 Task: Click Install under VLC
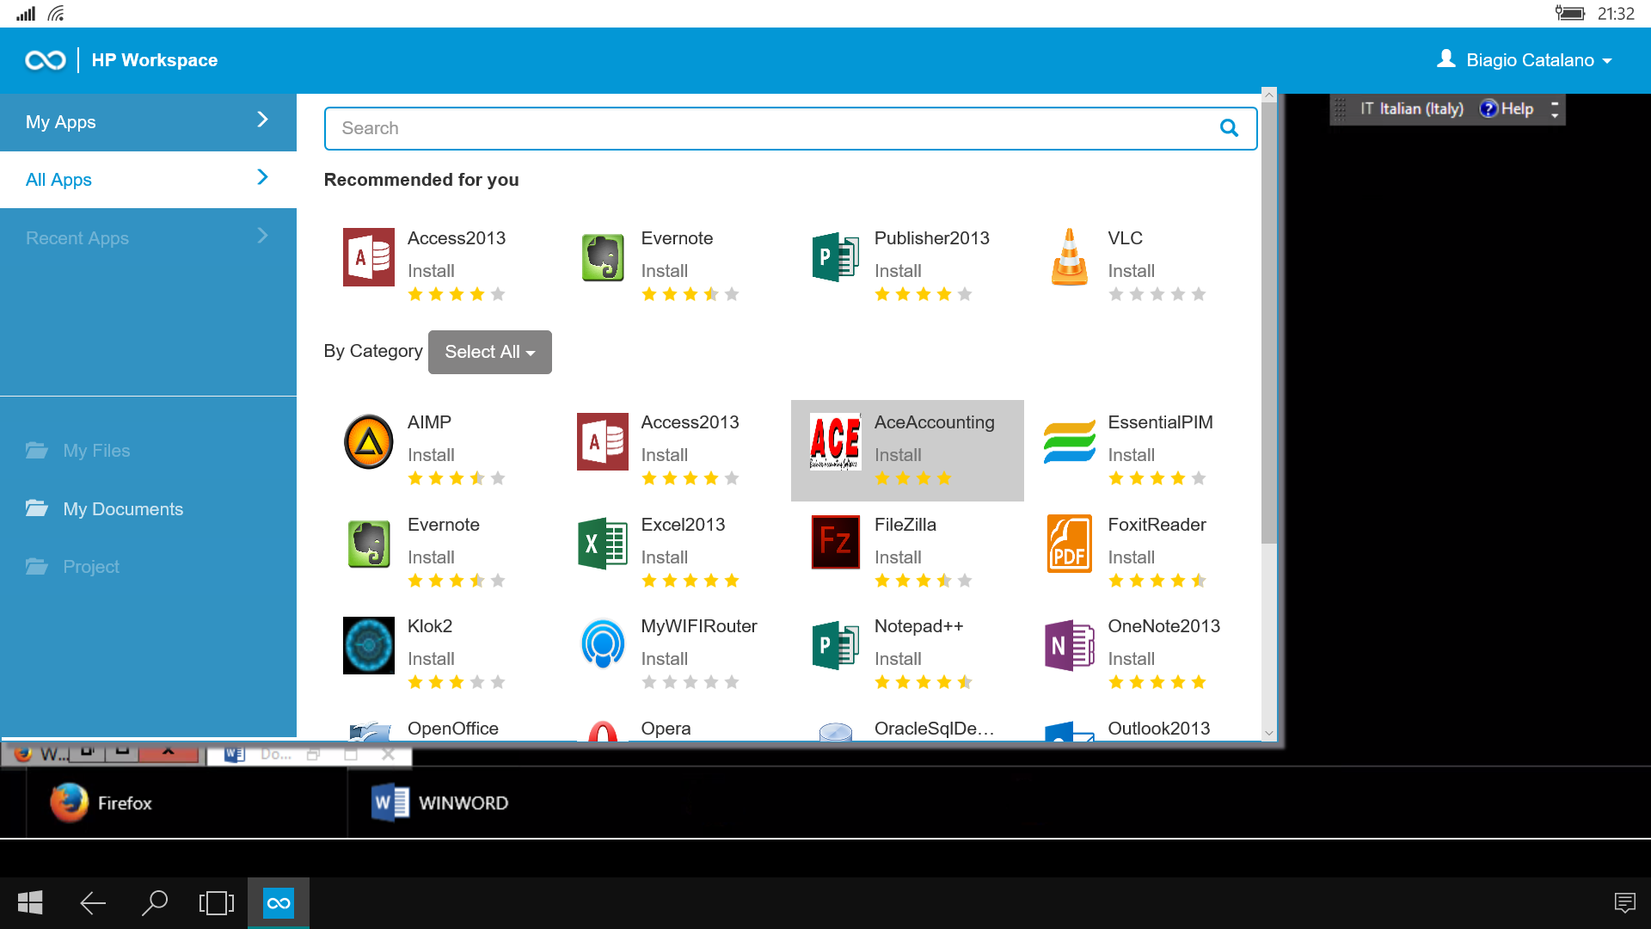click(1131, 271)
